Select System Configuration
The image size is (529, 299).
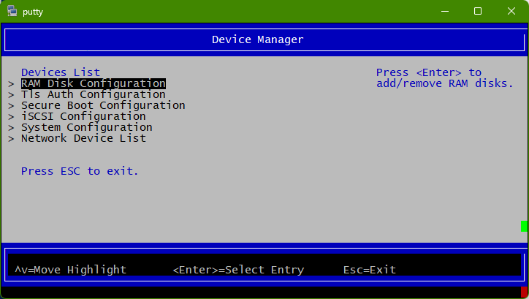pos(86,127)
